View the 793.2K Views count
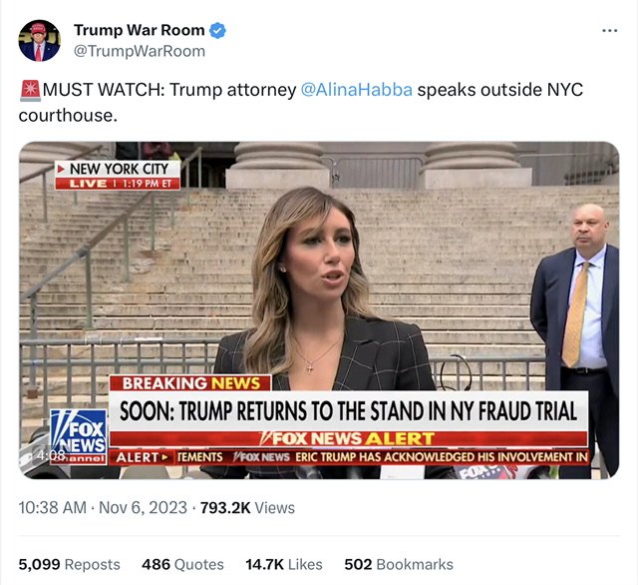Viewport: 638px width, 585px height. click(247, 508)
